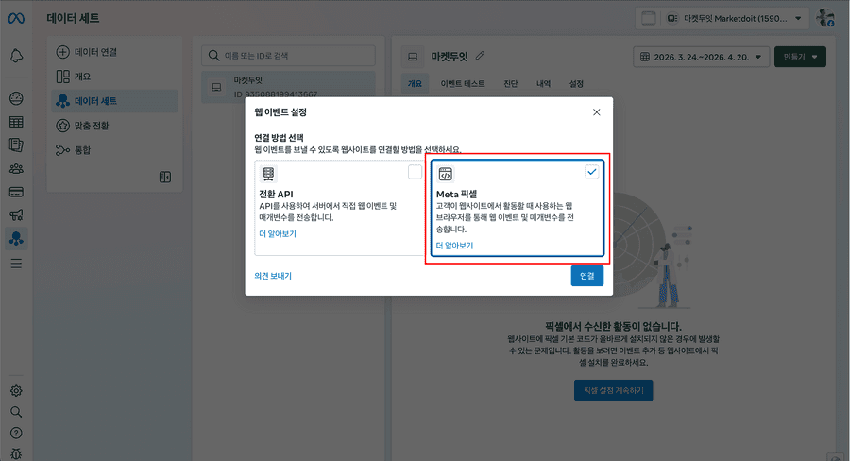Open the help question mark icon
850x461 pixels.
(16, 433)
